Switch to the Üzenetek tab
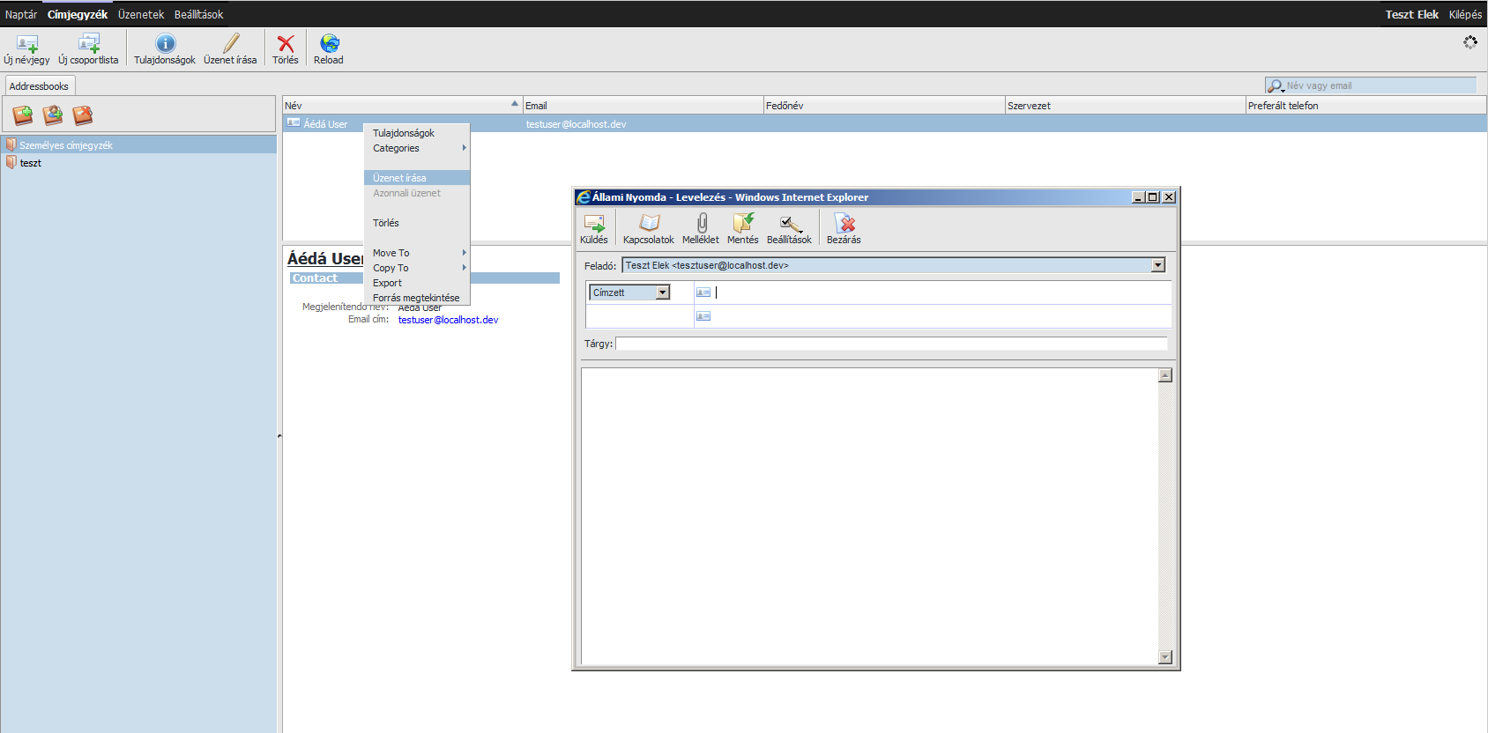The width and height of the screenshot is (1488, 733). click(141, 14)
